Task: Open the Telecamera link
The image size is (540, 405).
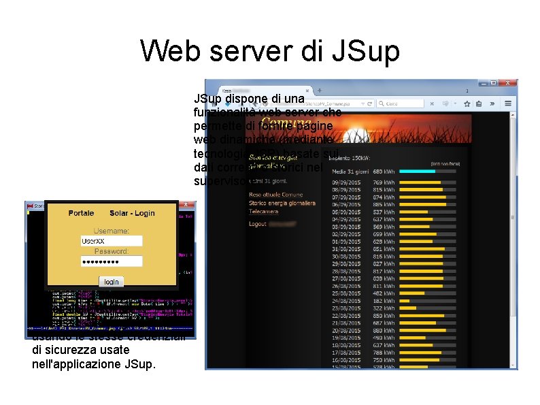Action: (263, 211)
